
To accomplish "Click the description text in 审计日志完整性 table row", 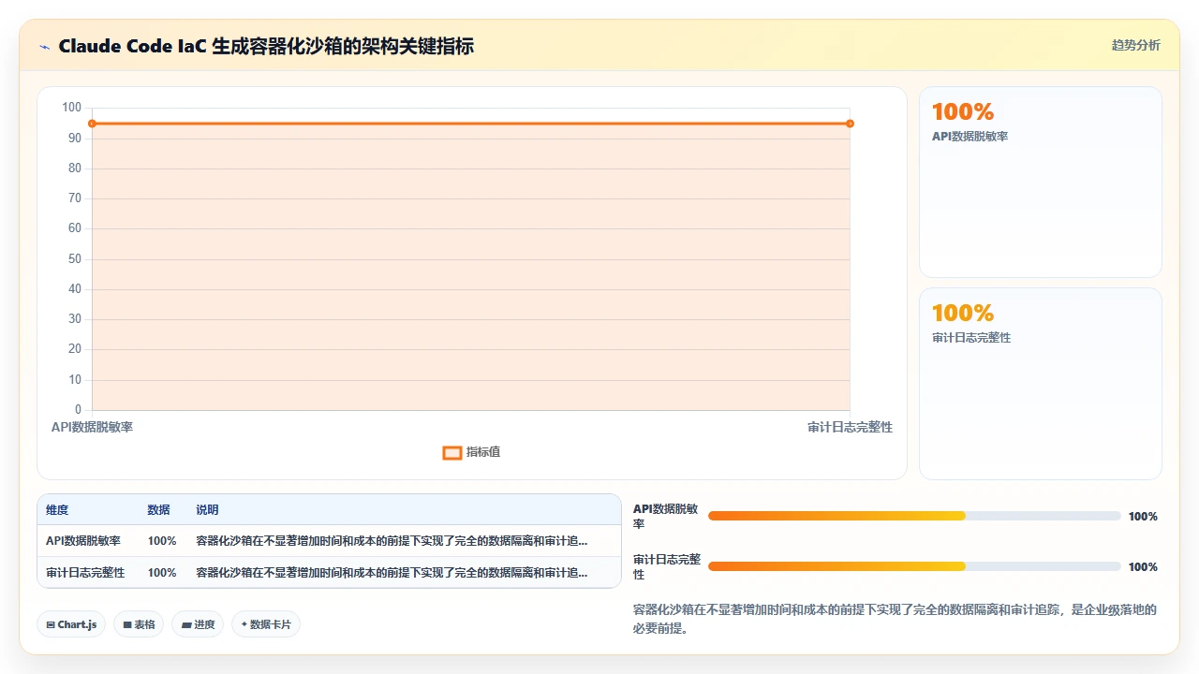I will pyautogui.click(x=392, y=573).
